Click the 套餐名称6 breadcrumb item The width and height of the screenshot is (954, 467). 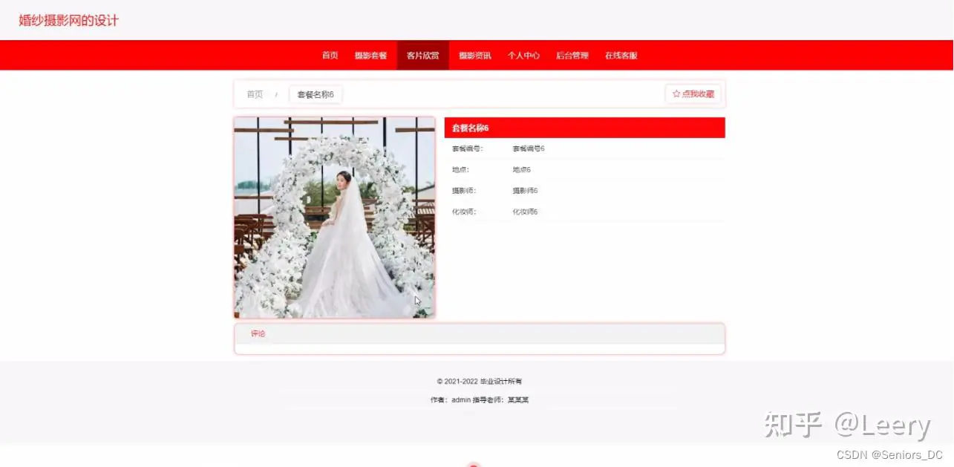tap(316, 94)
